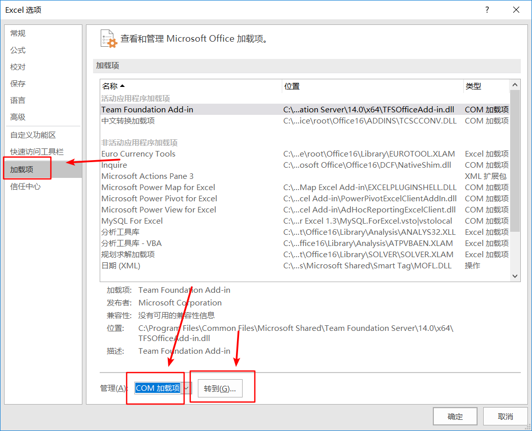
Task: Click the SOLVER.XLAM location cell
Action: point(368,255)
